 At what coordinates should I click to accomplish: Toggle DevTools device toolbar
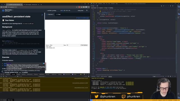pos(3,74)
